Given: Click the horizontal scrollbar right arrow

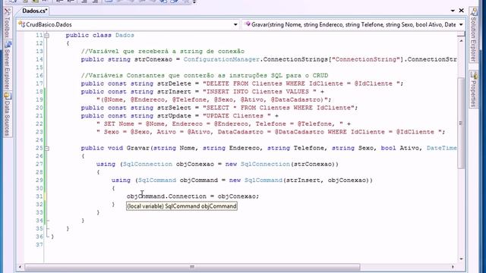Looking at the screenshot, I should point(453,267).
